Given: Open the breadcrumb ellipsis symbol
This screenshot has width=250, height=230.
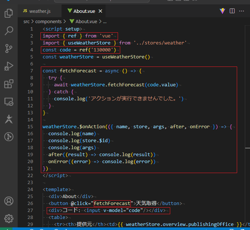Looking at the screenshot, I should pyautogui.click(x=105, y=22).
